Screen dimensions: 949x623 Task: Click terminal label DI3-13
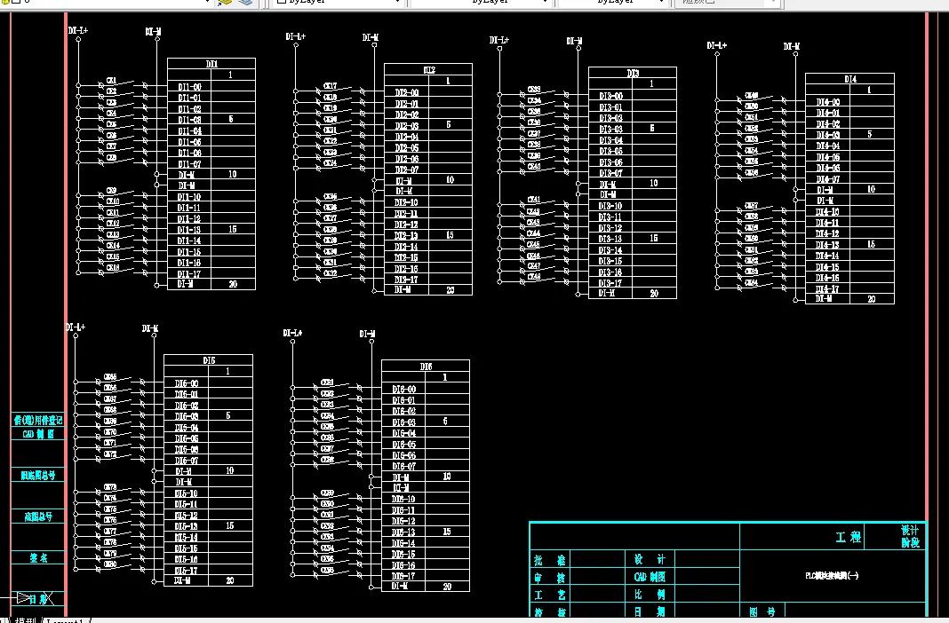pos(610,239)
